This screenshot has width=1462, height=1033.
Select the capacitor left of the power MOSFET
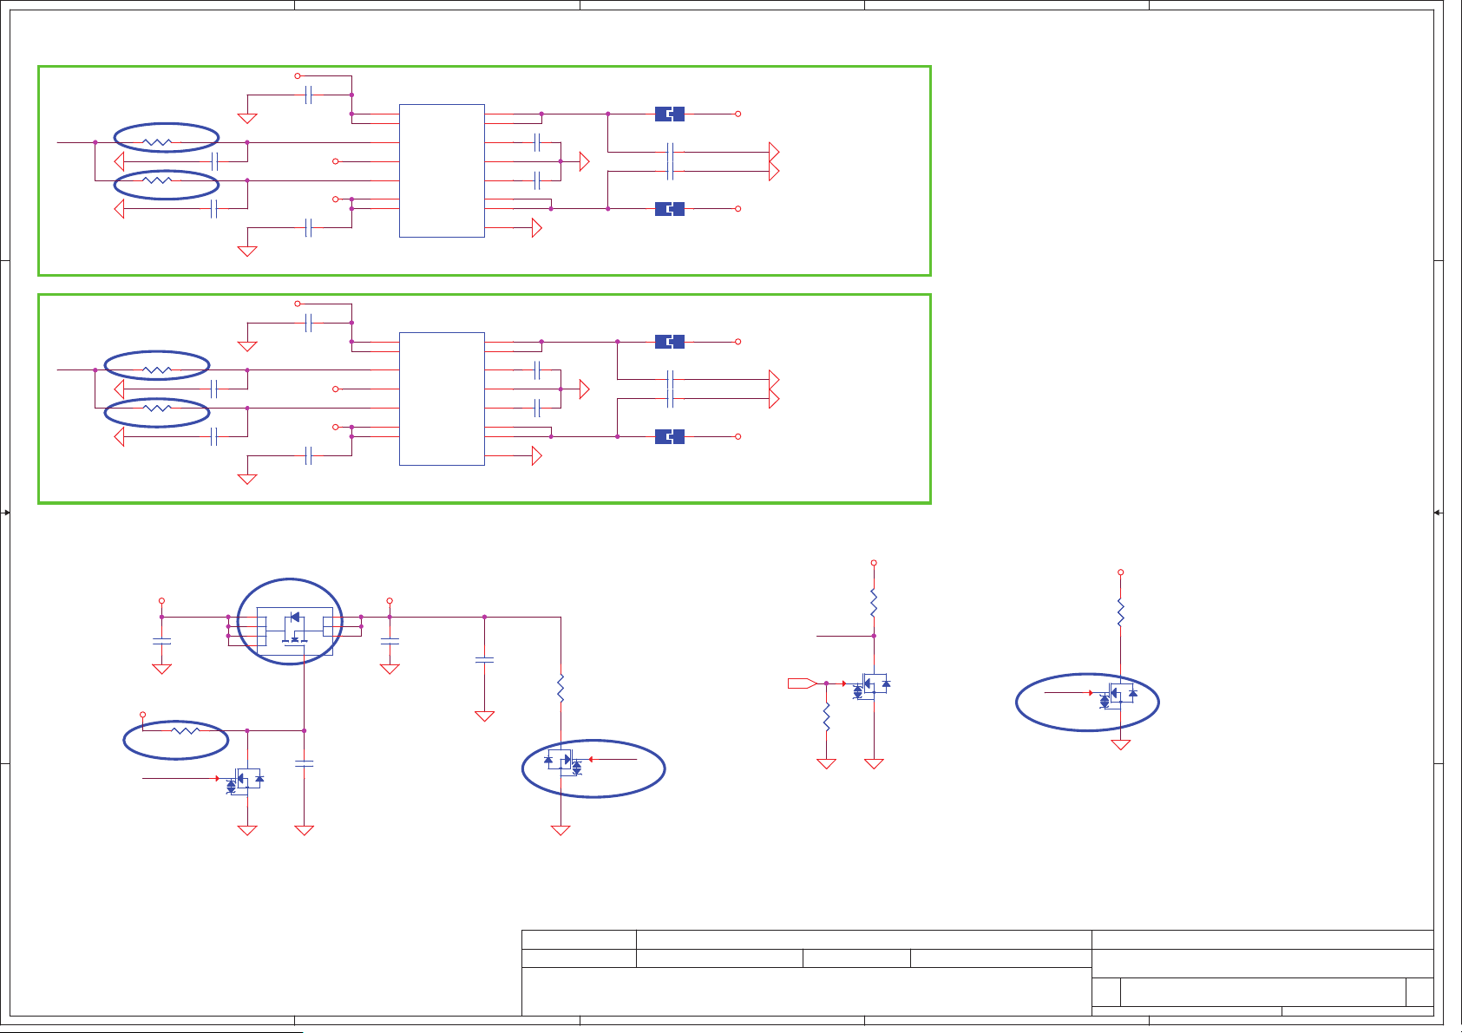tap(161, 641)
